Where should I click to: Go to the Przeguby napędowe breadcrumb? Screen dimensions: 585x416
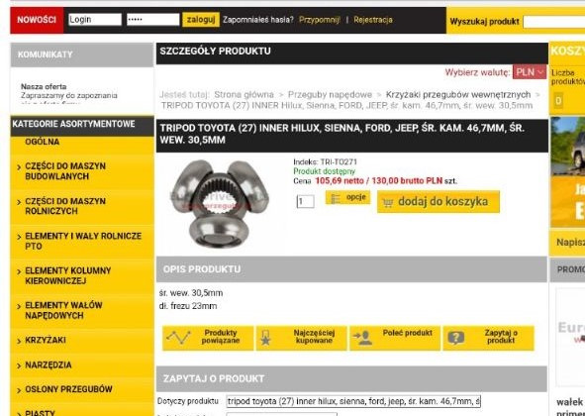330,95
